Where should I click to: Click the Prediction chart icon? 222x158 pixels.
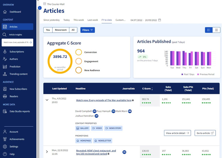[5, 66]
